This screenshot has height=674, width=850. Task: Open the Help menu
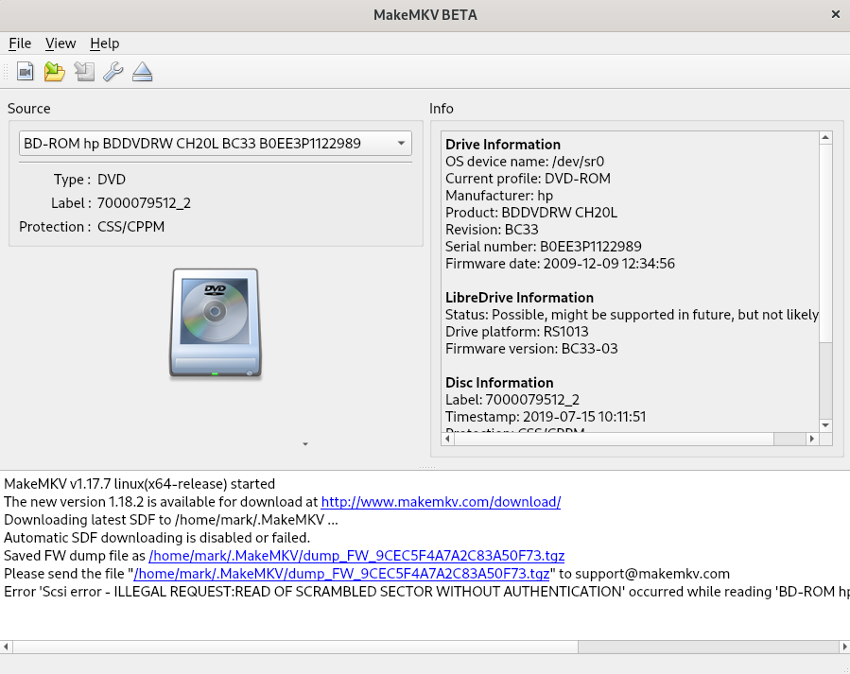click(105, 43)
